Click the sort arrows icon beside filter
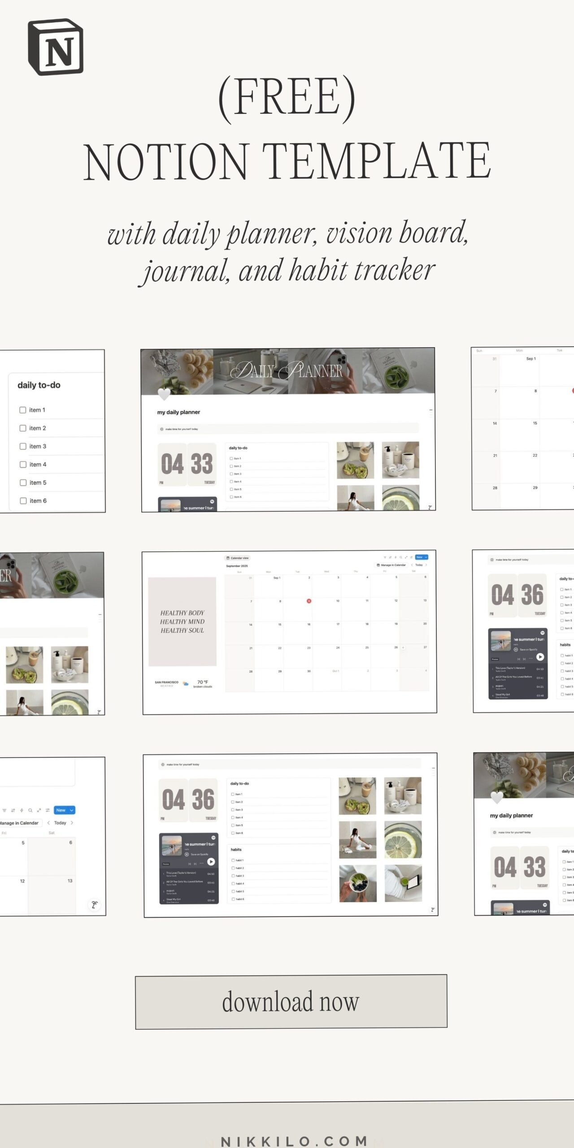 pos(13,810)
